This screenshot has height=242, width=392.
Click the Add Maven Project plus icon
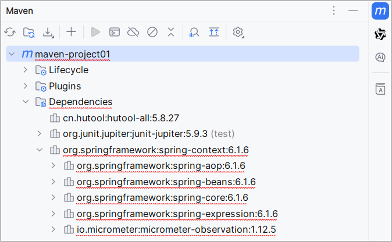point(71,32)
